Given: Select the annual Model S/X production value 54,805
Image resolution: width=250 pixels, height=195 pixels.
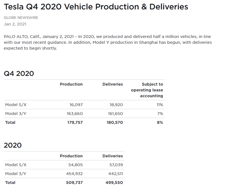Looking at the screenshot, I should [x=76, y=165].
